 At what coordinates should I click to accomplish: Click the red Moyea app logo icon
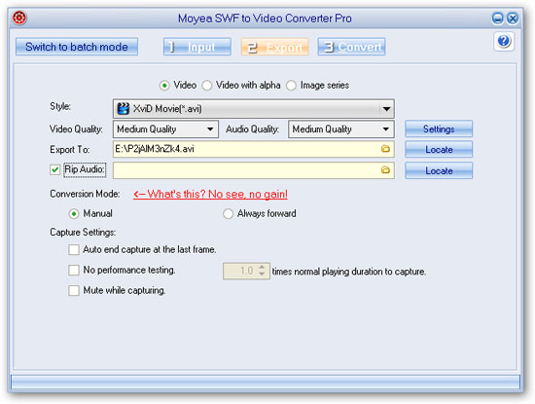point(19,18)
